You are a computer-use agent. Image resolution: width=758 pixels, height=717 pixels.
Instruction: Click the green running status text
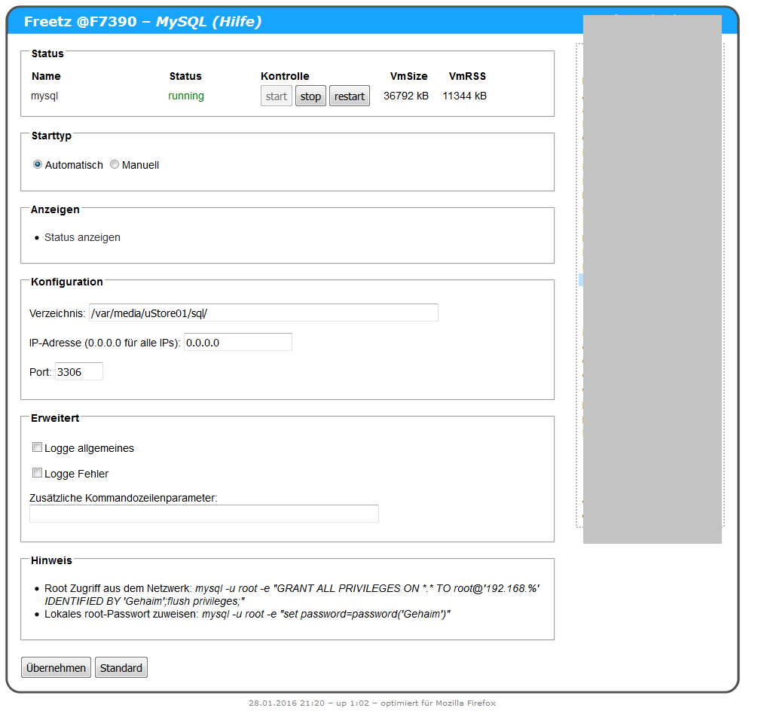point(186,96)
